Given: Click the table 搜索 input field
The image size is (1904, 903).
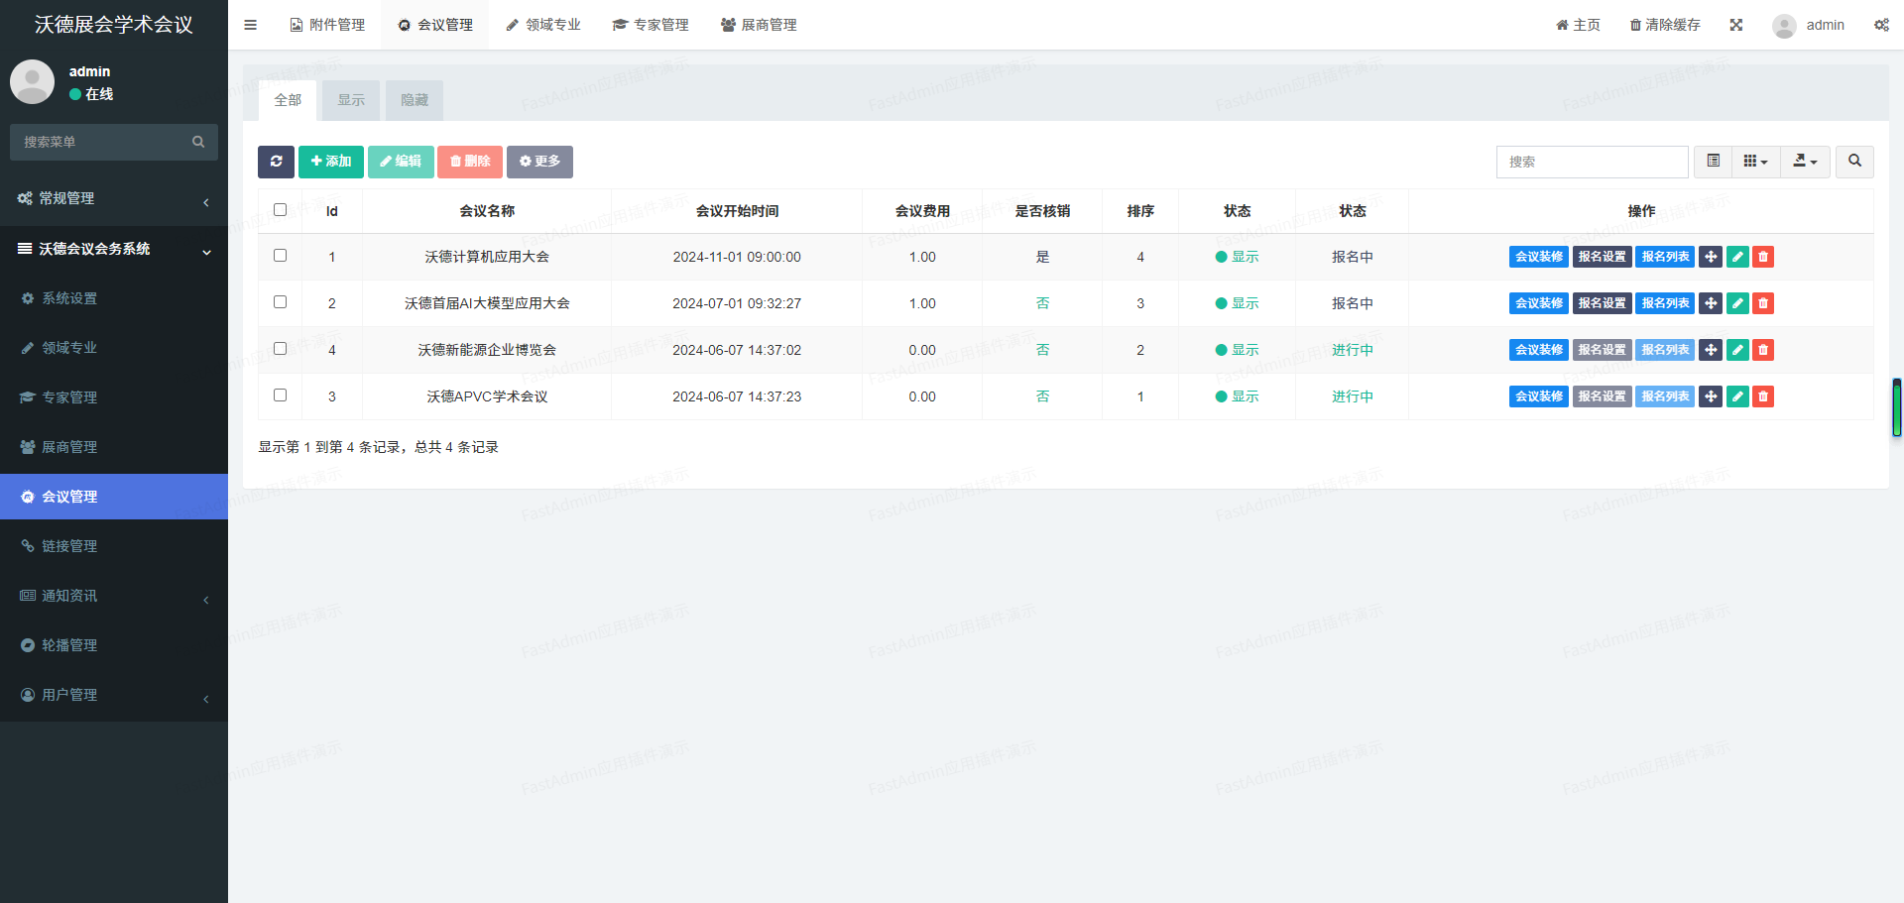Looking at the screenshot, I should (x=1593, y=162).
